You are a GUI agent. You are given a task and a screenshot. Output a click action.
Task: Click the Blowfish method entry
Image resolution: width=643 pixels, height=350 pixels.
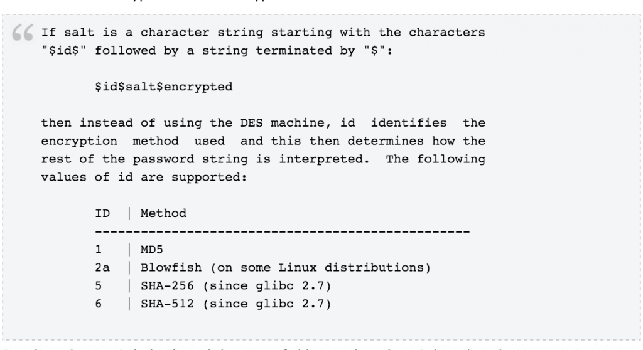(286, 268)
